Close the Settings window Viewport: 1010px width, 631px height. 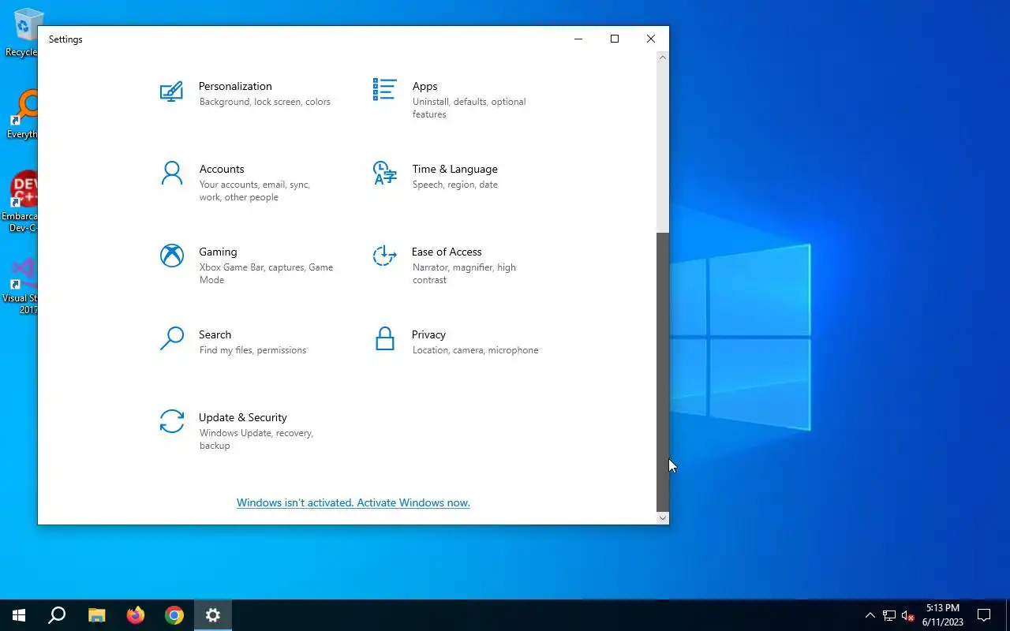[x=651, y=39]
